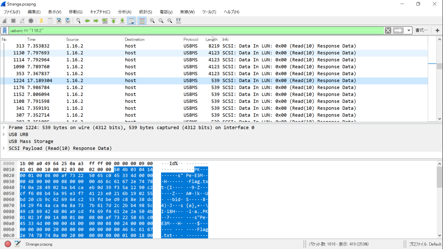Screen dimensions: 443x249
Task: Sort by the Length column header
Action: tap(212, 39)
